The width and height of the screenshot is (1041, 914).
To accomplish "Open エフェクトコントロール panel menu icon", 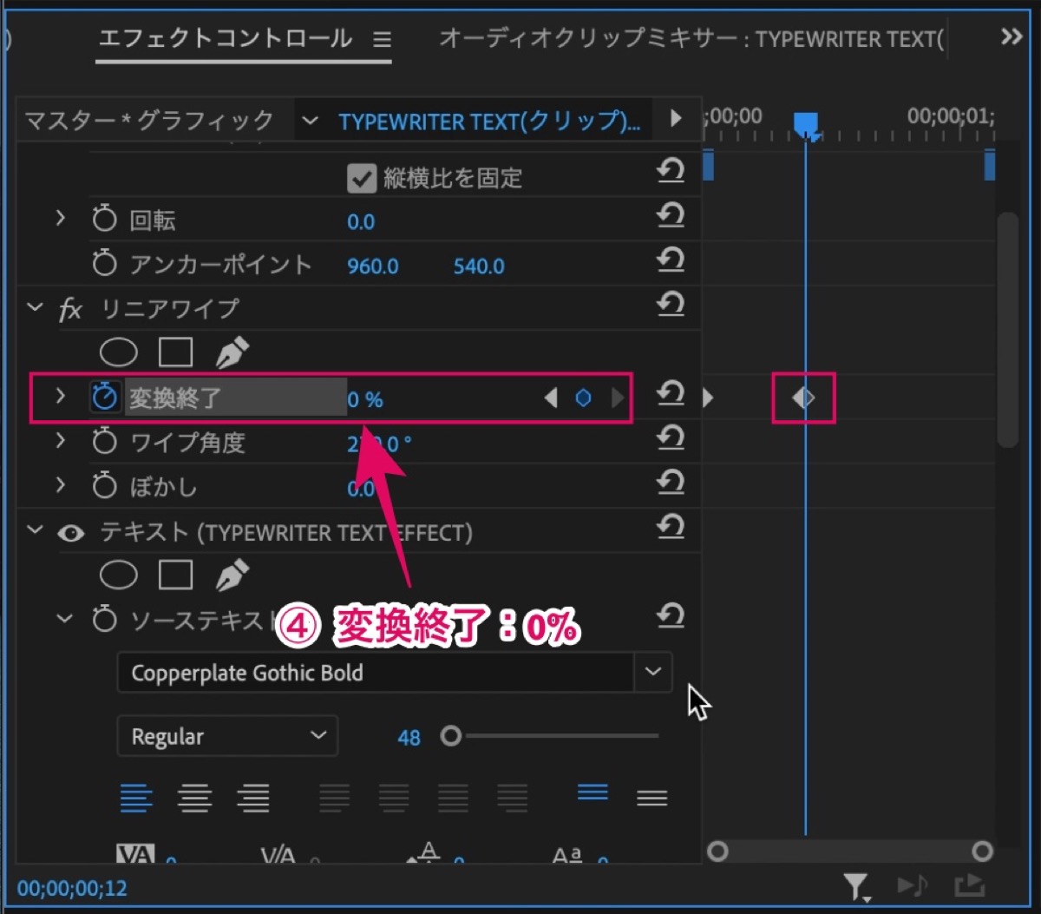I will [382, 40].
